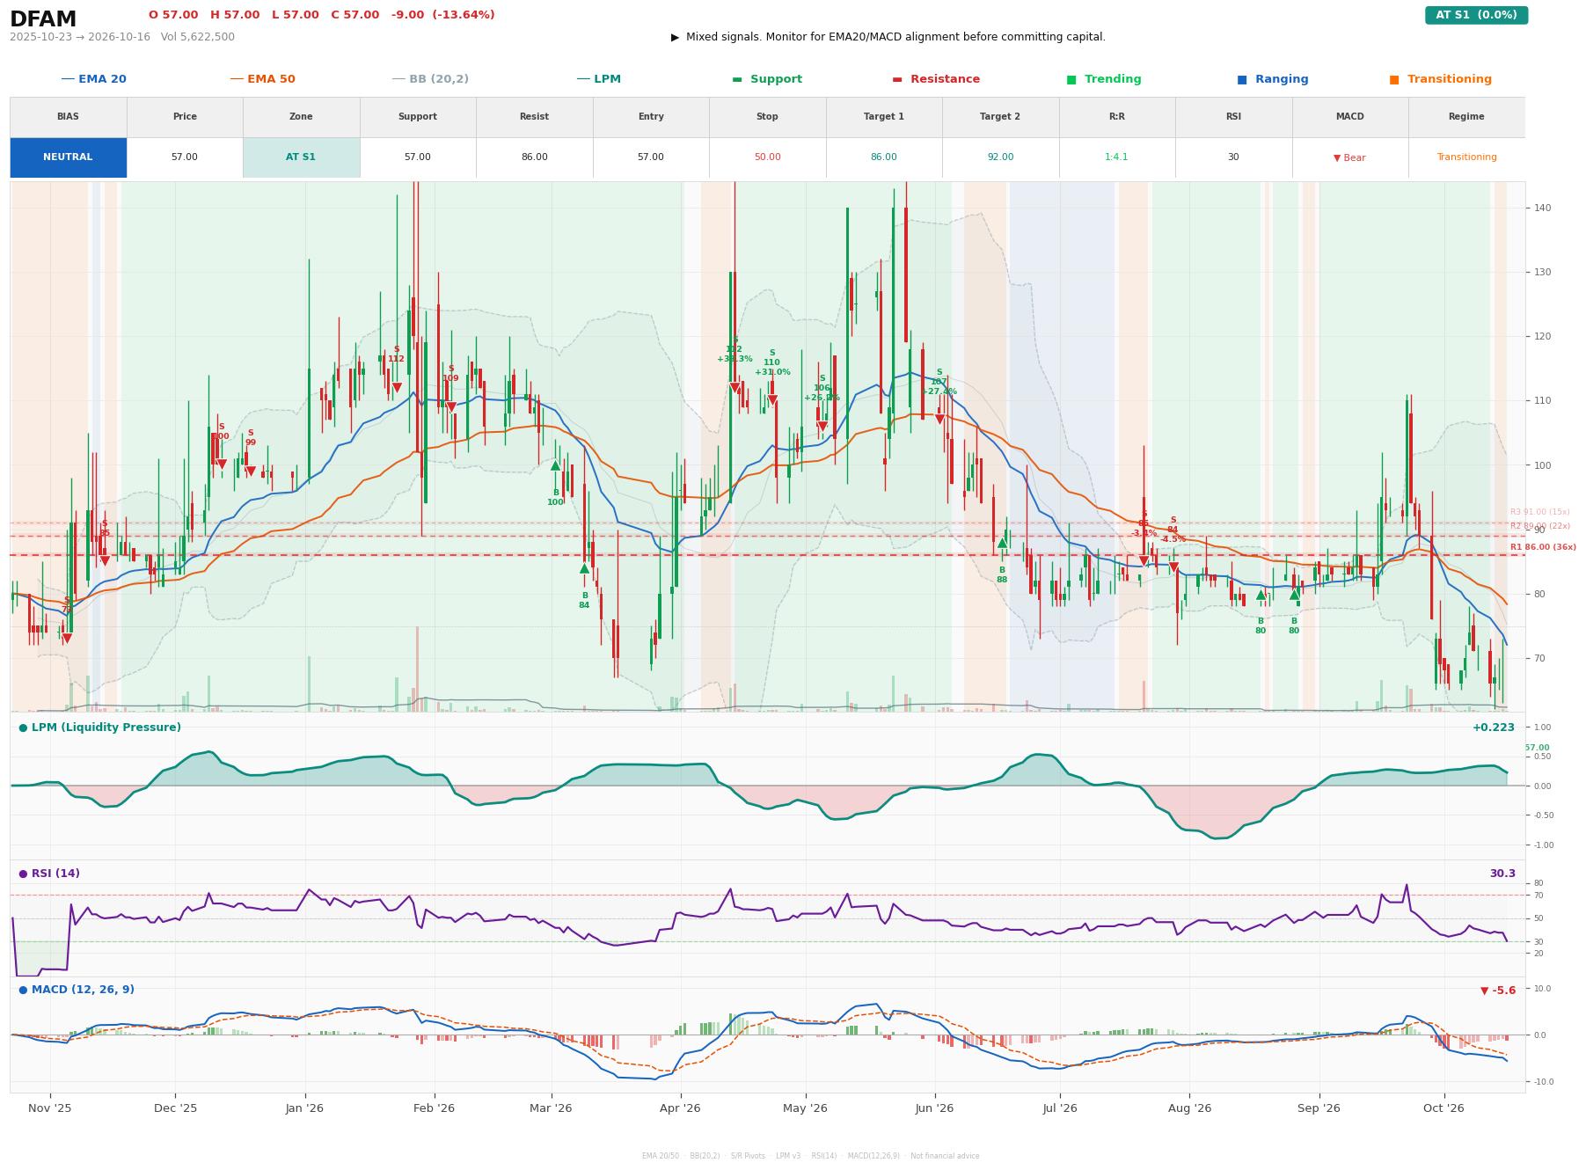1586x1170 pixels.
Task: Click the Transitioning regime table cell
Action: (1466, 157)
